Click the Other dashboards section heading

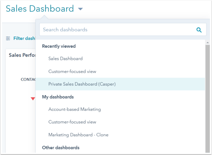61,148
